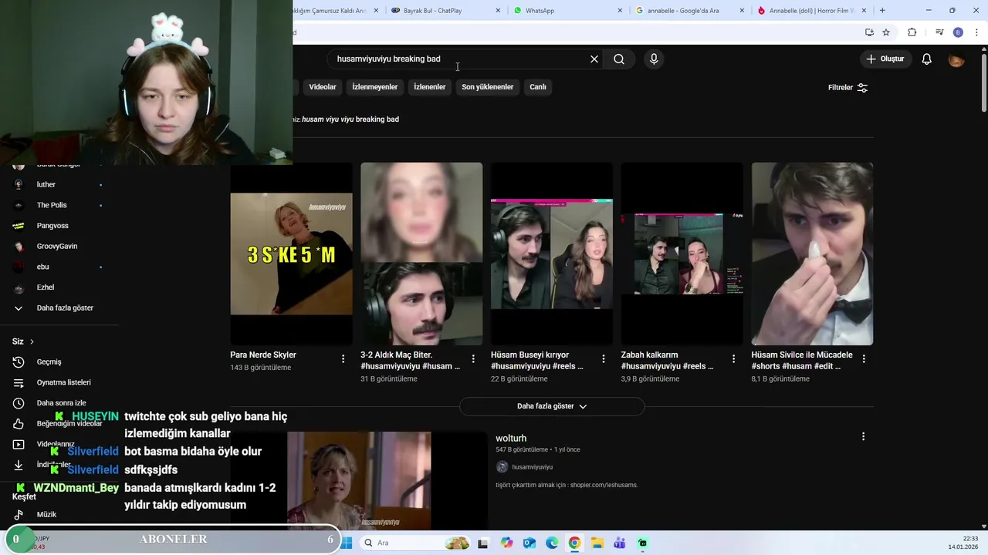Select the İzlenmeyenler filter chip
Viewport: 988px width, 555px height.
tap(375, 87)
